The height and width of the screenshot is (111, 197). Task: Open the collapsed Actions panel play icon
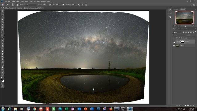tap(170, 13)
